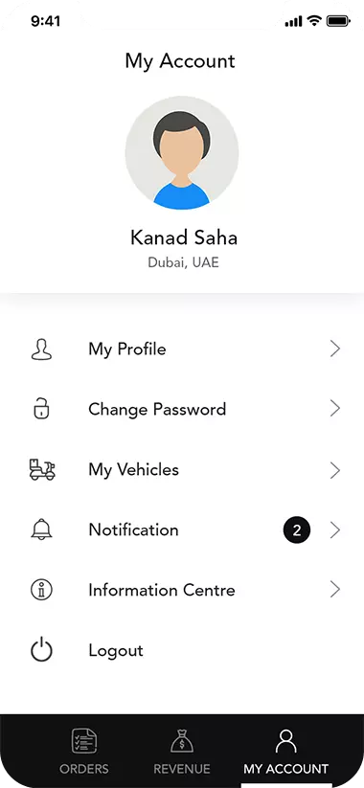Open the Information Centre chevron
This screenshot has width=364, height=788.
[335, 590]
